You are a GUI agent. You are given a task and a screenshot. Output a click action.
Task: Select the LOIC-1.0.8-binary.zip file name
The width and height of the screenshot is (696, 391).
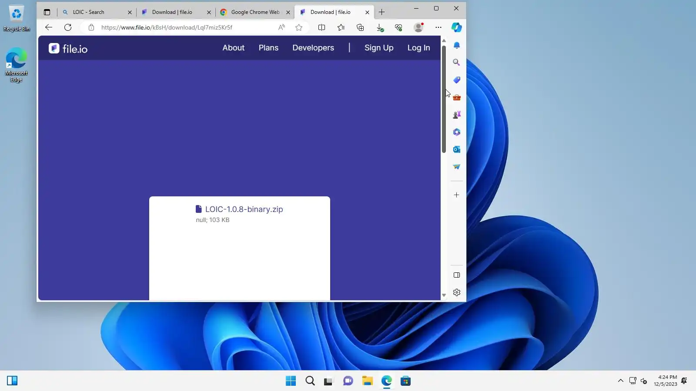coord(244,209)
